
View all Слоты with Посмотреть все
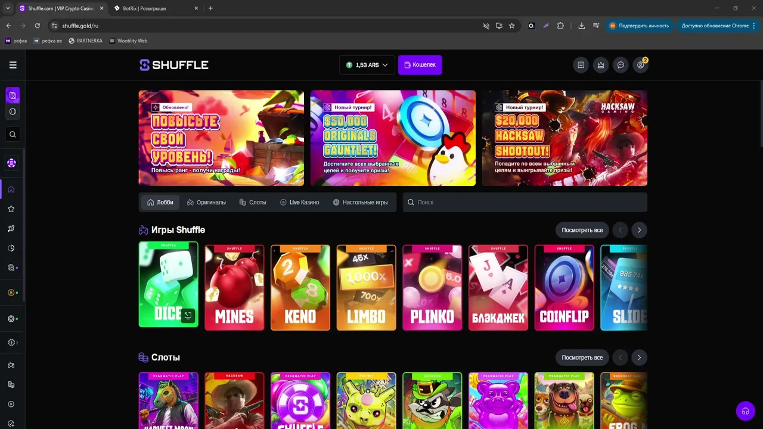pos(582,357)
